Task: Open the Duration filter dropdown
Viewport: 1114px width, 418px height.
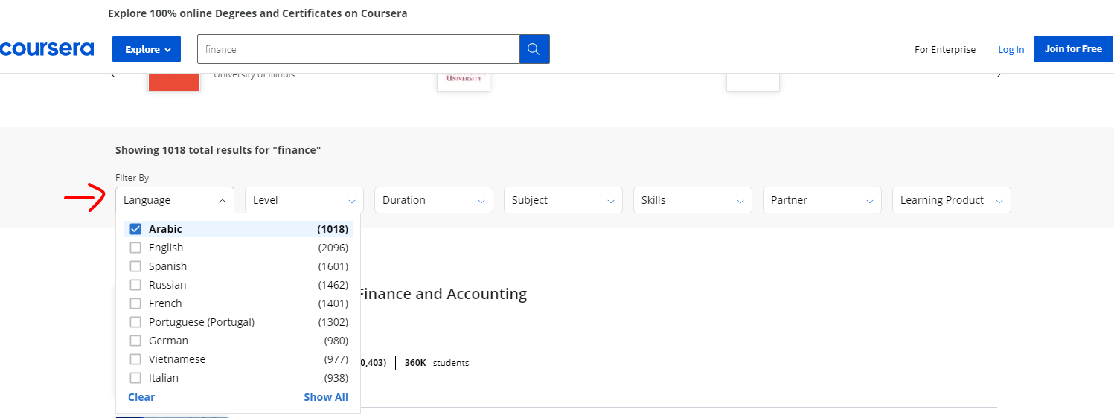Action: click(x=434, y=200)
